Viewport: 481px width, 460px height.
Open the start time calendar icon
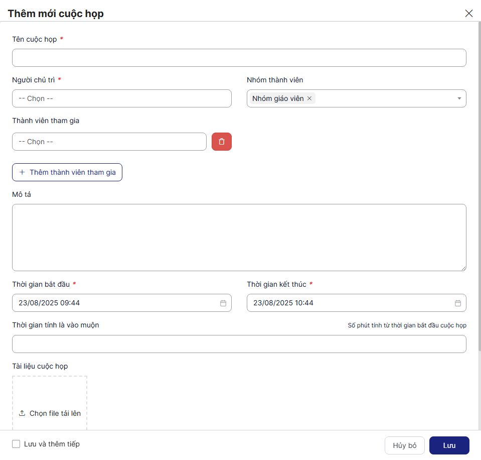[223, 303]
